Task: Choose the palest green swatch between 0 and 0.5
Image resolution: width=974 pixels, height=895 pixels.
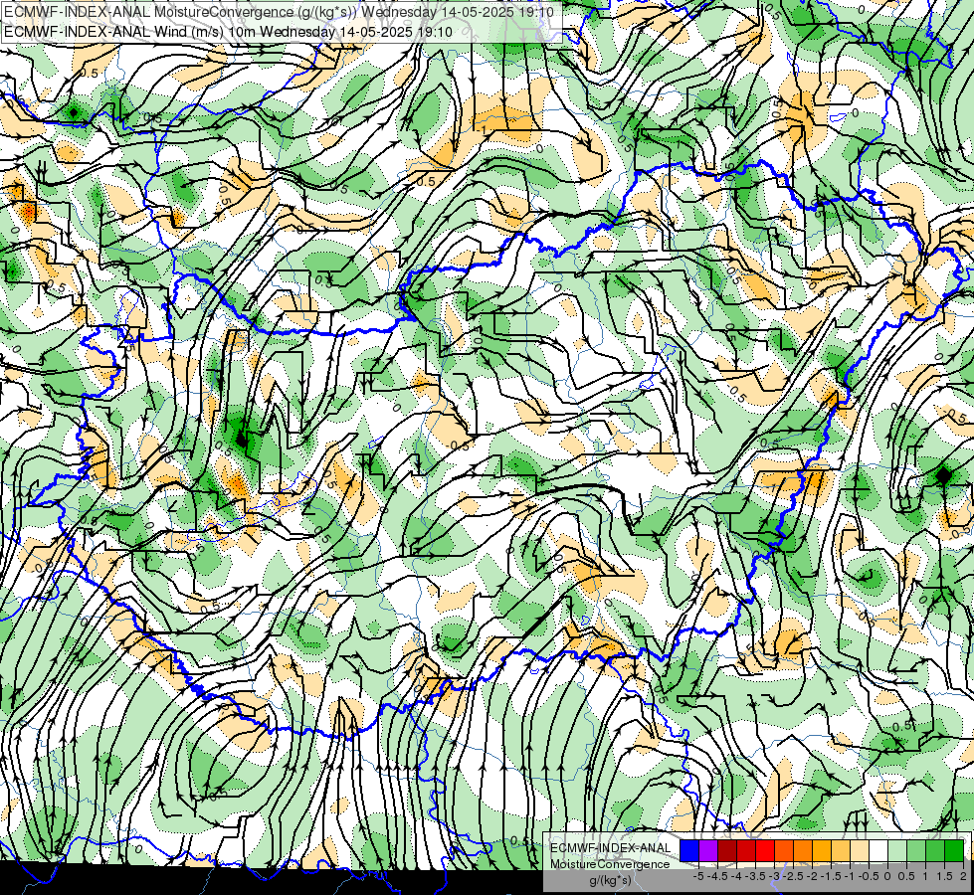Action: tap(897, 851)
